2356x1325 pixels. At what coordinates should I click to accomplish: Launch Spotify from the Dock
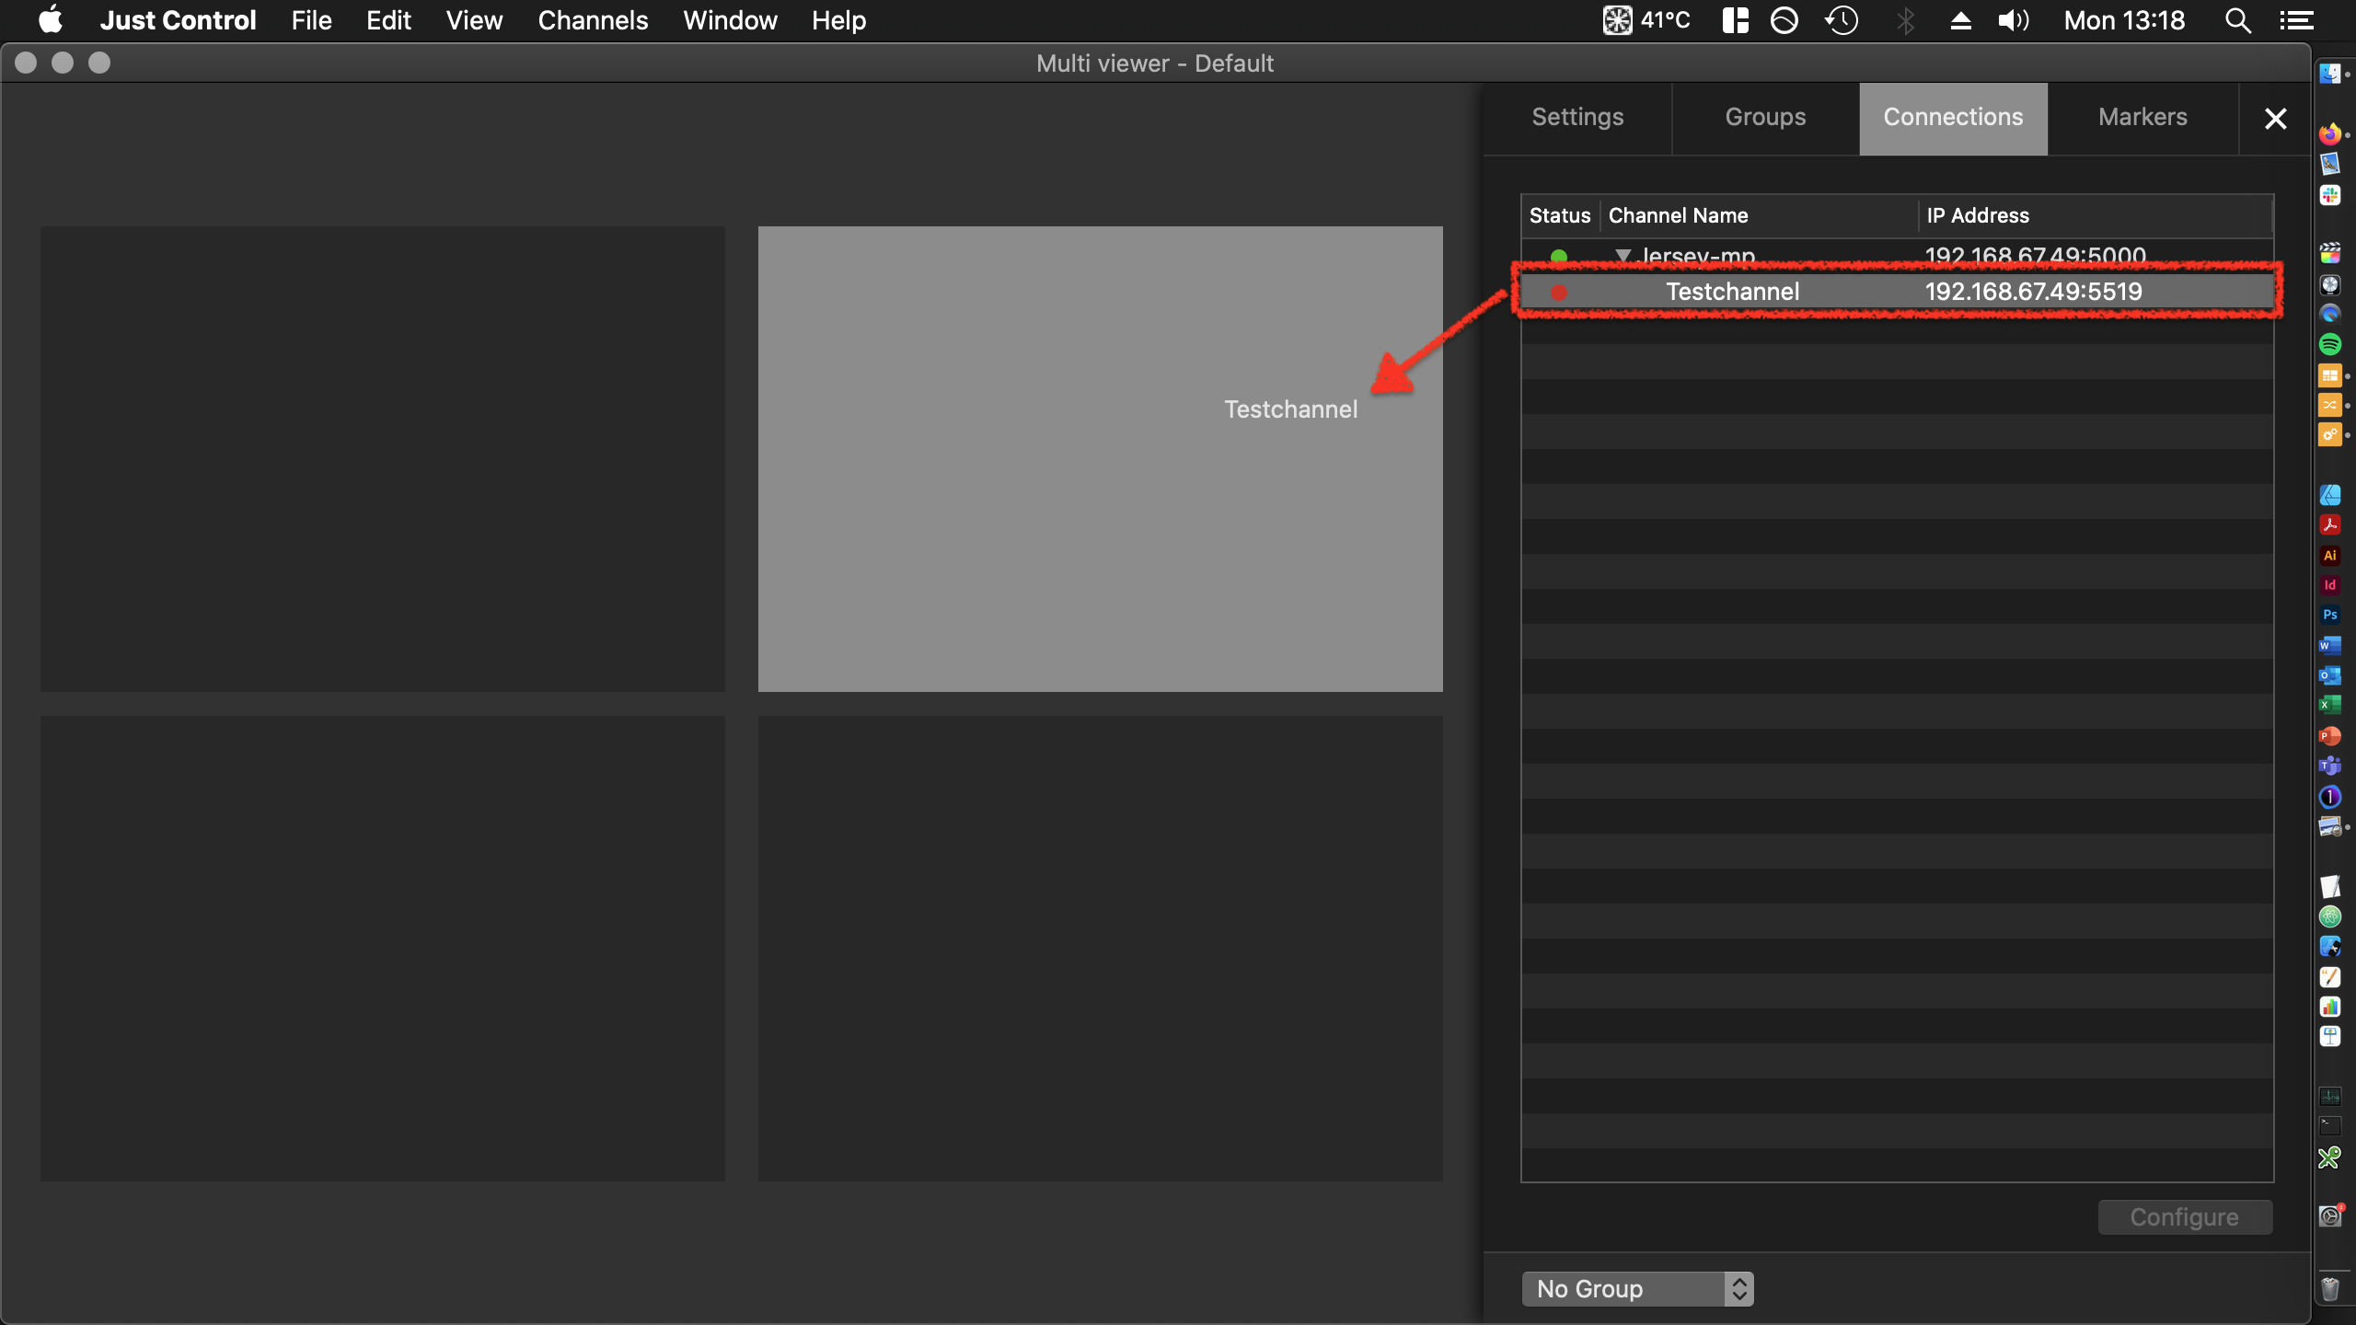point(2329,345)
